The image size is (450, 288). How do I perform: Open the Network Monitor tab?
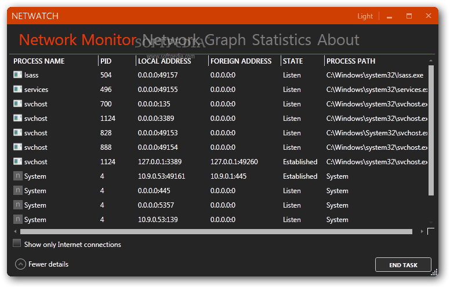coord(78,39)
